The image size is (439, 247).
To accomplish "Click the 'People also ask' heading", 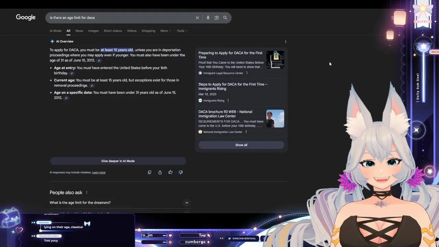I will (x=66, y=192).
